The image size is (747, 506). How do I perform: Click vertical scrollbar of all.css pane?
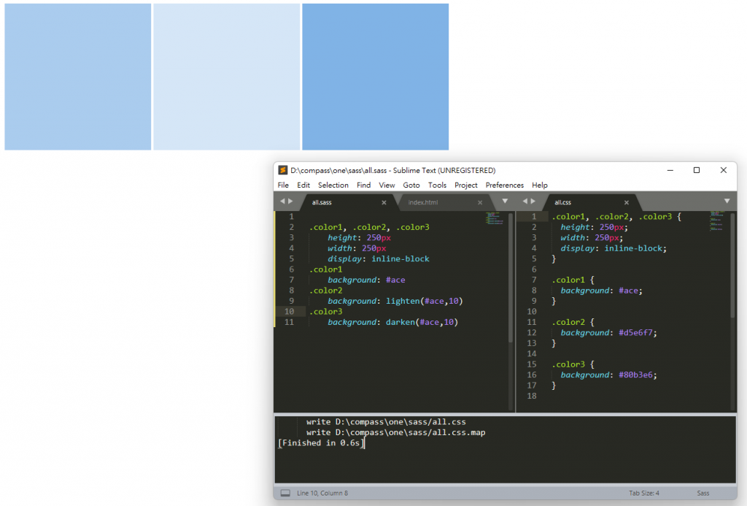pyautogui.click(x=732, y=265)
